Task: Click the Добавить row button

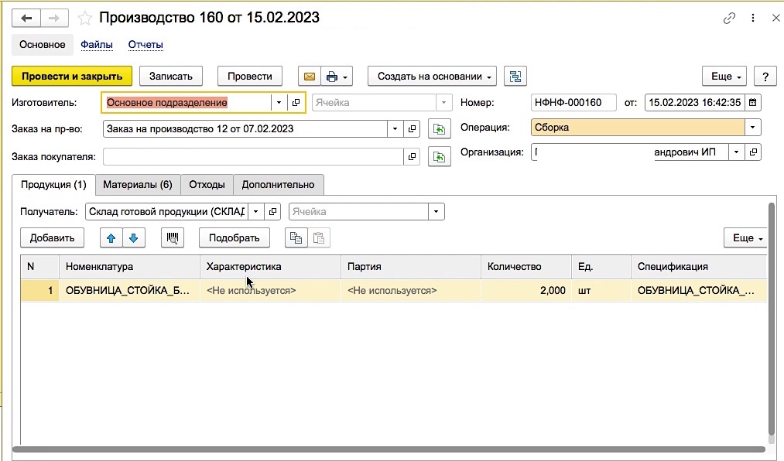Action: pos(52,237)
